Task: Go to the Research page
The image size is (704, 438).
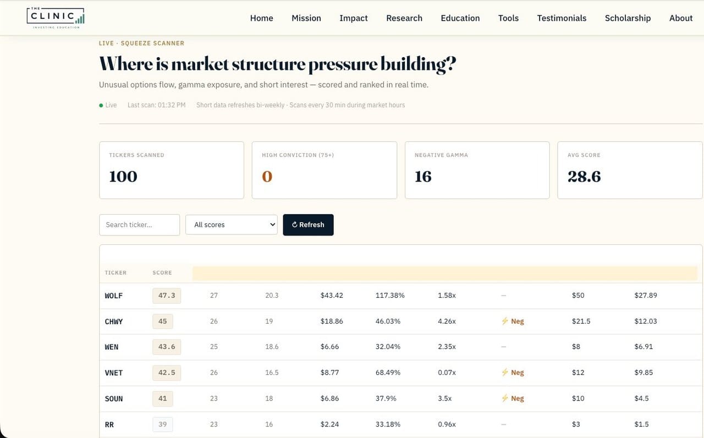Action: [x=404, y=18]
